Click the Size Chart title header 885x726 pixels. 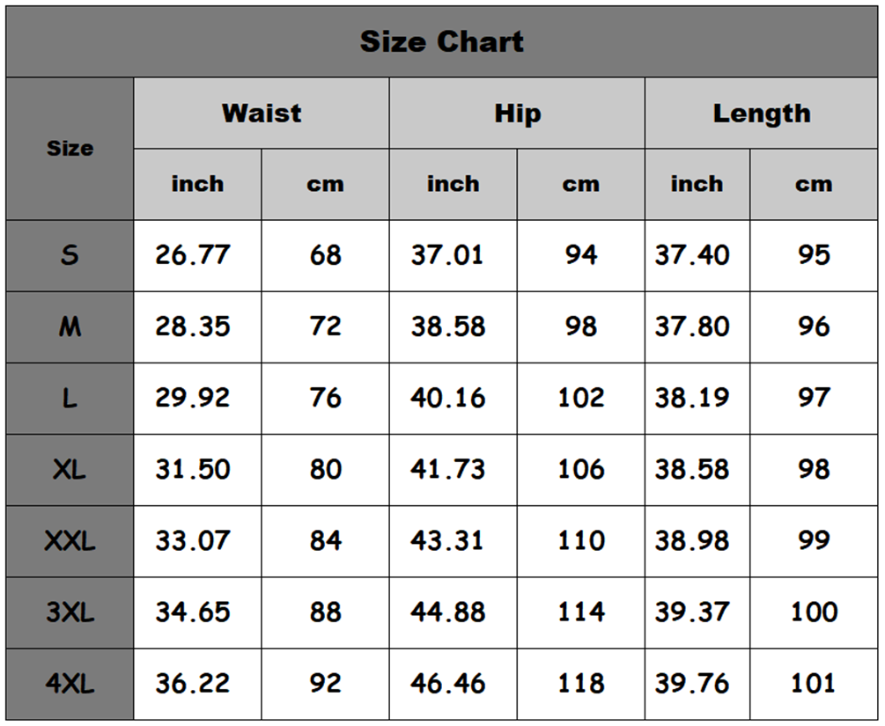442,41
